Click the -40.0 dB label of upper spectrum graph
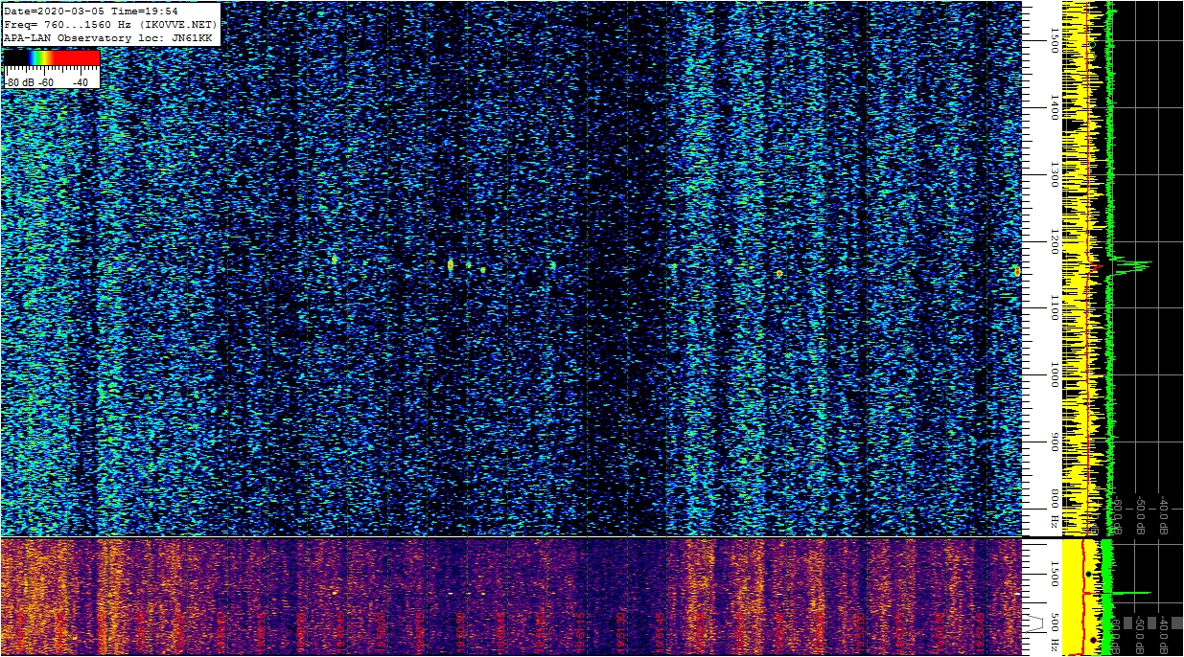 pyautogui.click(x=1164, y=515)
